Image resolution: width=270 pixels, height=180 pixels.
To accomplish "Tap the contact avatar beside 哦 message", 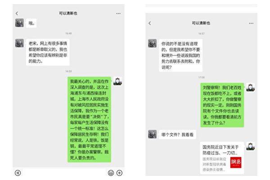I will (x=19, y=23).
